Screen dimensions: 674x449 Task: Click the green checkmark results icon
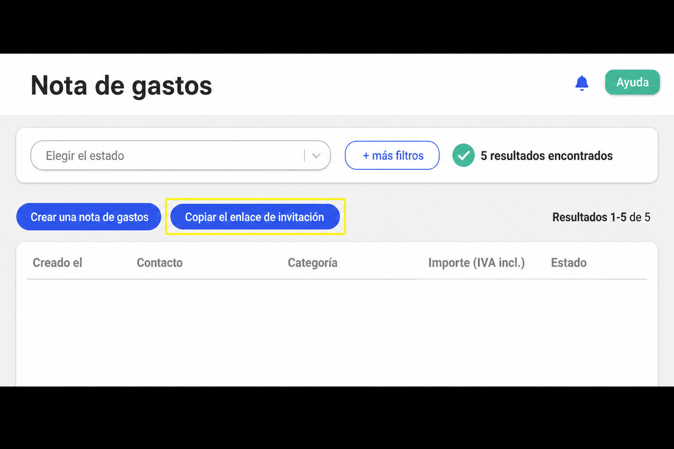pos(463,155)
